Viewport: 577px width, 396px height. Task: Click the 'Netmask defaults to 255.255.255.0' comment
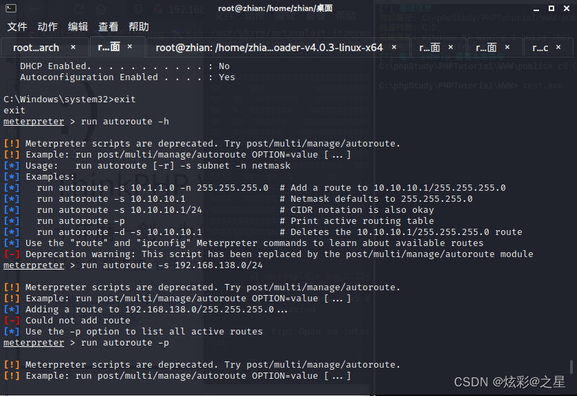click(376, 199)
